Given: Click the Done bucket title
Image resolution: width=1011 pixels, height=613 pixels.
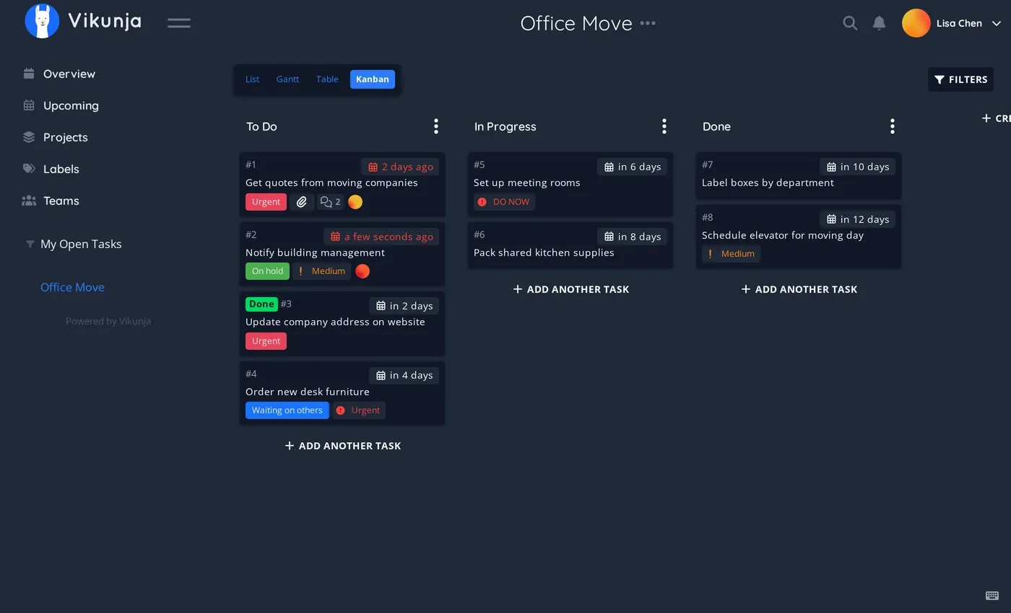Looking at the screenshot, I should coord(716,126).
